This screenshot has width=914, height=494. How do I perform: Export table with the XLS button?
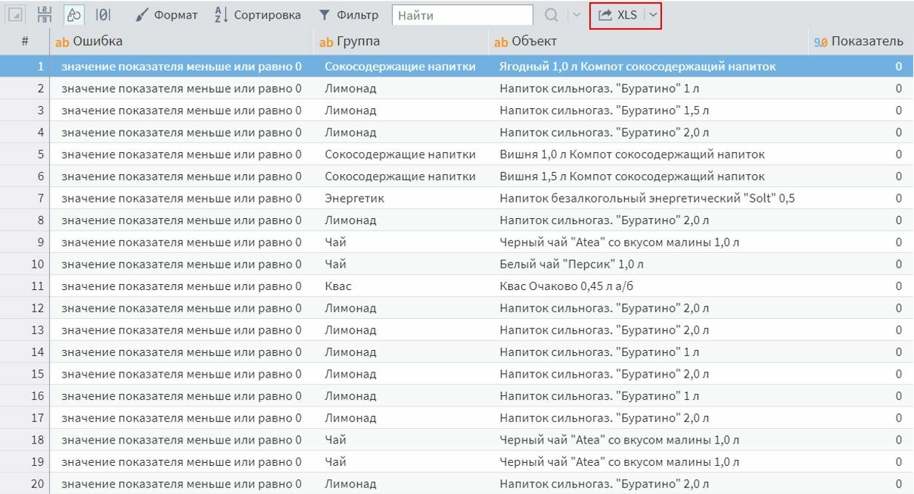(x=617, y=15)
